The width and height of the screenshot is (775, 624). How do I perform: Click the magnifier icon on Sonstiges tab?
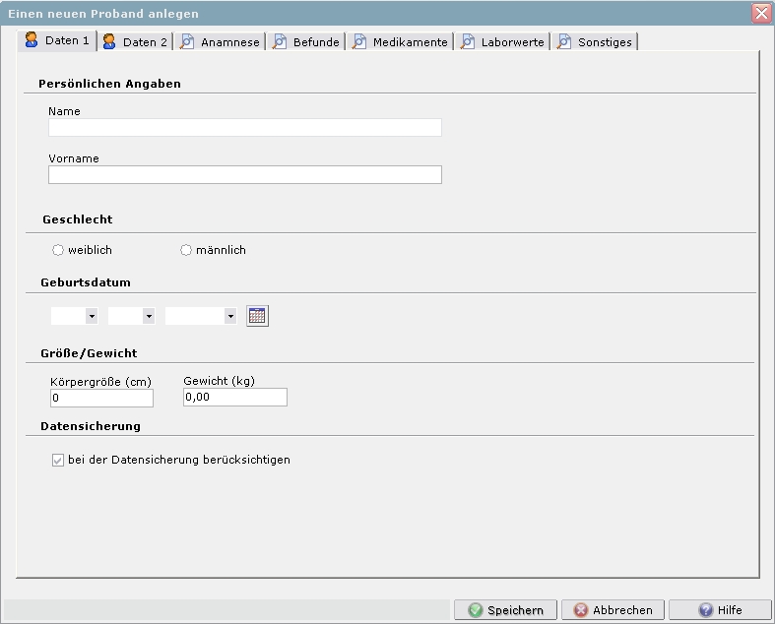(563, 42)
